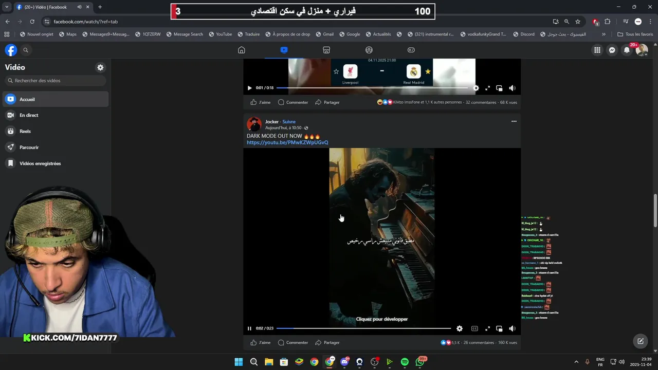Seek on the Liverpool video progress bar
The height and width of the screenshot is (370, 658).
(x=372, y=88)
